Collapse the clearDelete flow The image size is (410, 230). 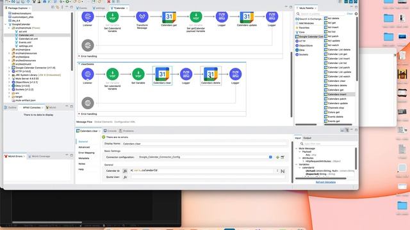click(x=79, y=64)
